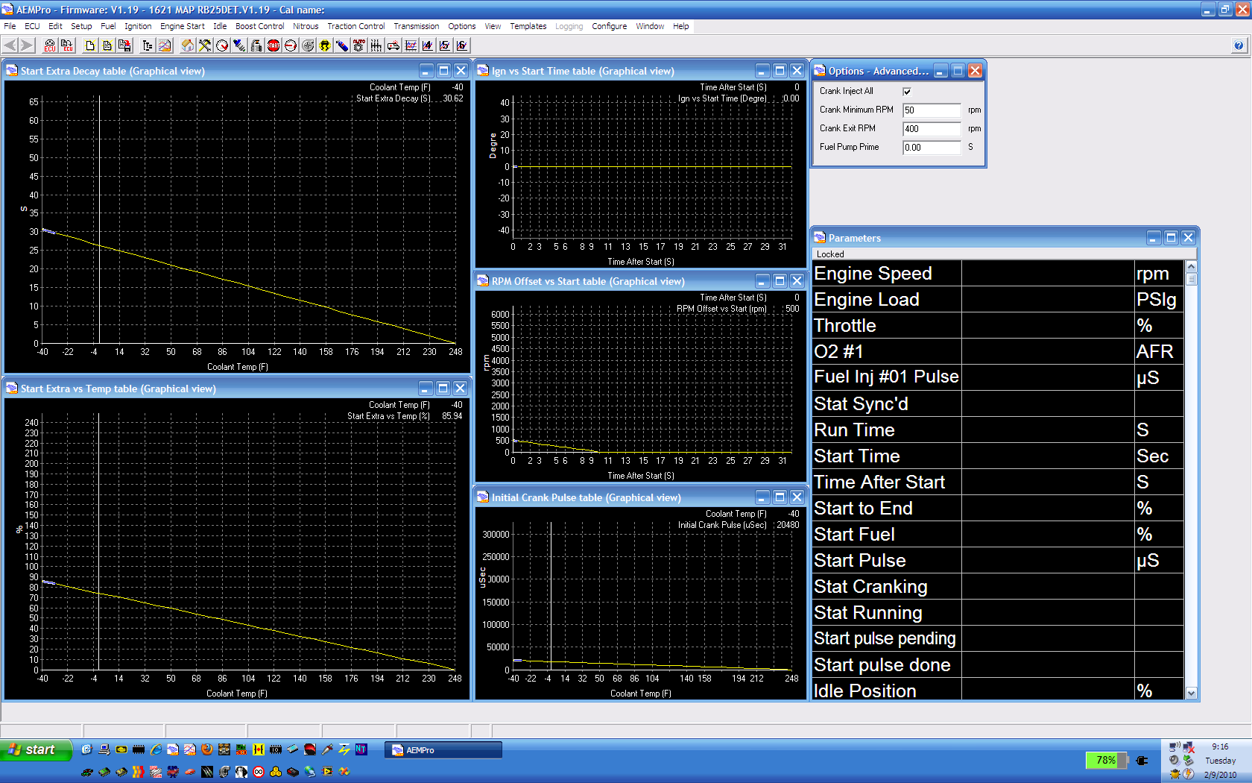Click the blue nitrous bottle icon
The width and height of the screenshot is (1252, 783).
(x=342, y=45)
